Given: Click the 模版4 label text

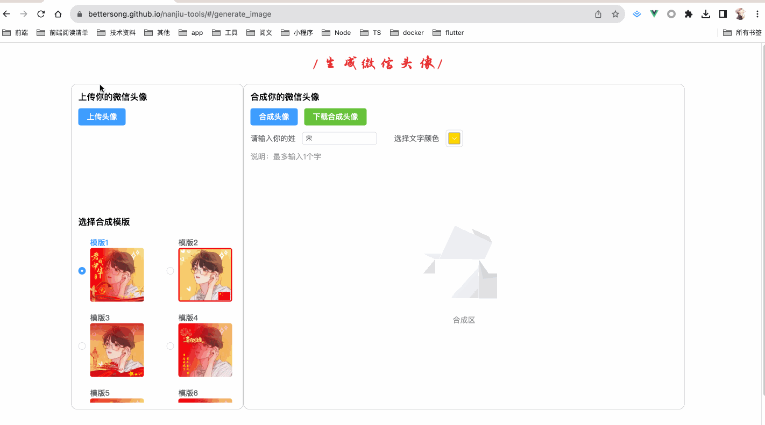Looking at the screenshot, I should point(188,318).
